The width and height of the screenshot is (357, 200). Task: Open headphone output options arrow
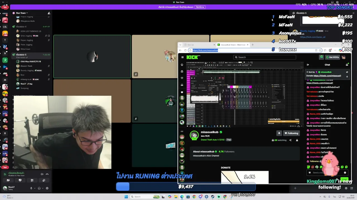tap(42, 188)
